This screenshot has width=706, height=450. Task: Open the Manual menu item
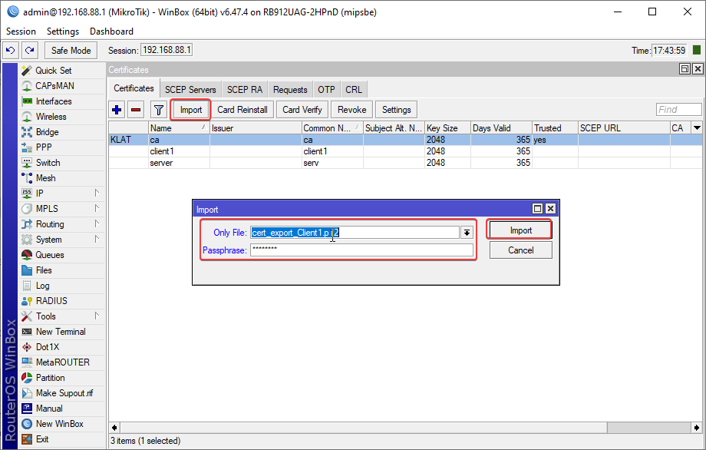(61, 409)
